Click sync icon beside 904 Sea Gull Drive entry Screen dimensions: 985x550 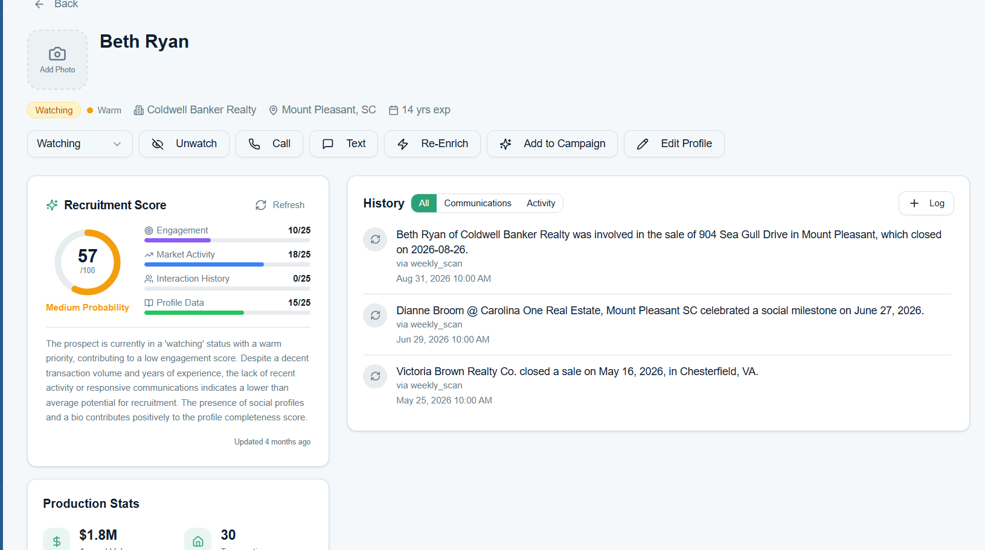375,239
